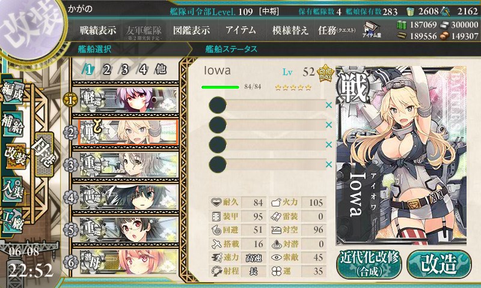The image size is (481, 288).
Task: Open the 入渠 docking sidebar icon
Action: (x=13, y=189)
